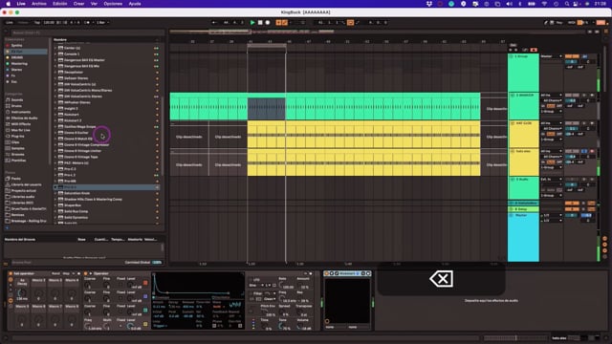Toggle 1 Group track activator button
Screen dimensions: 612x344
572,56
